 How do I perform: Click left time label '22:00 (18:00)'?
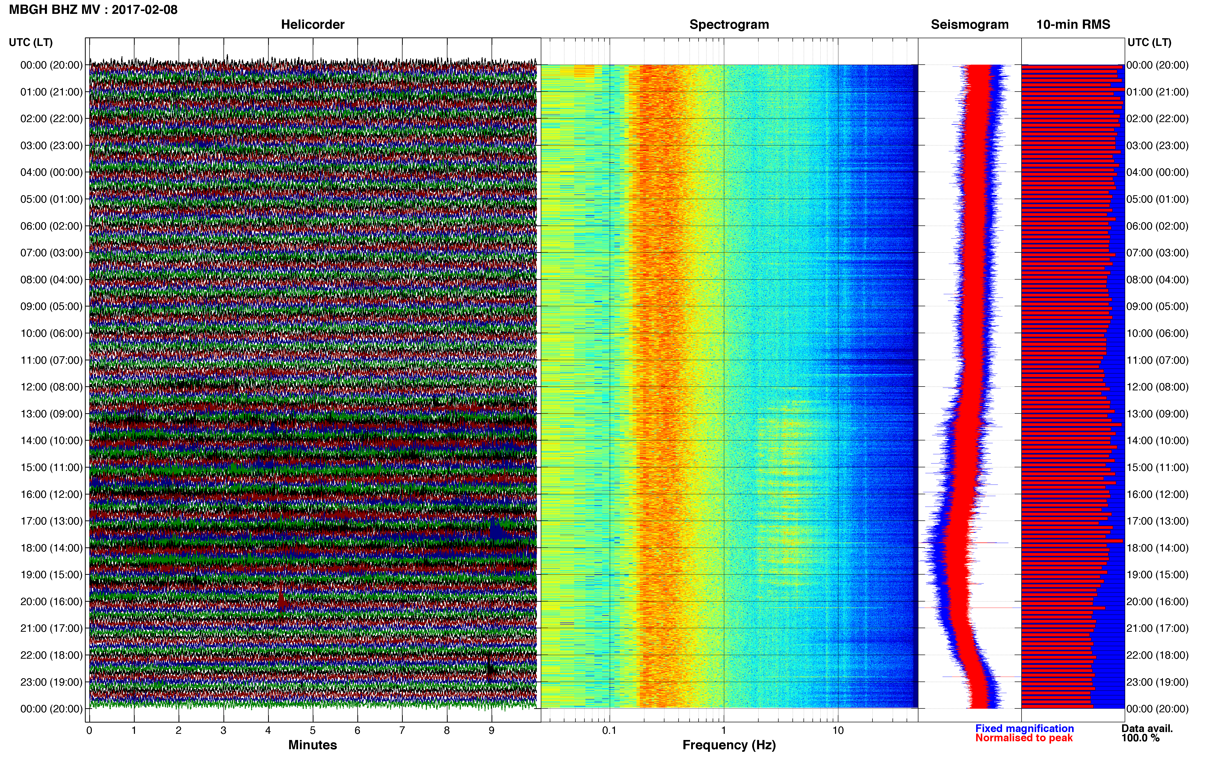coord(51,655)
